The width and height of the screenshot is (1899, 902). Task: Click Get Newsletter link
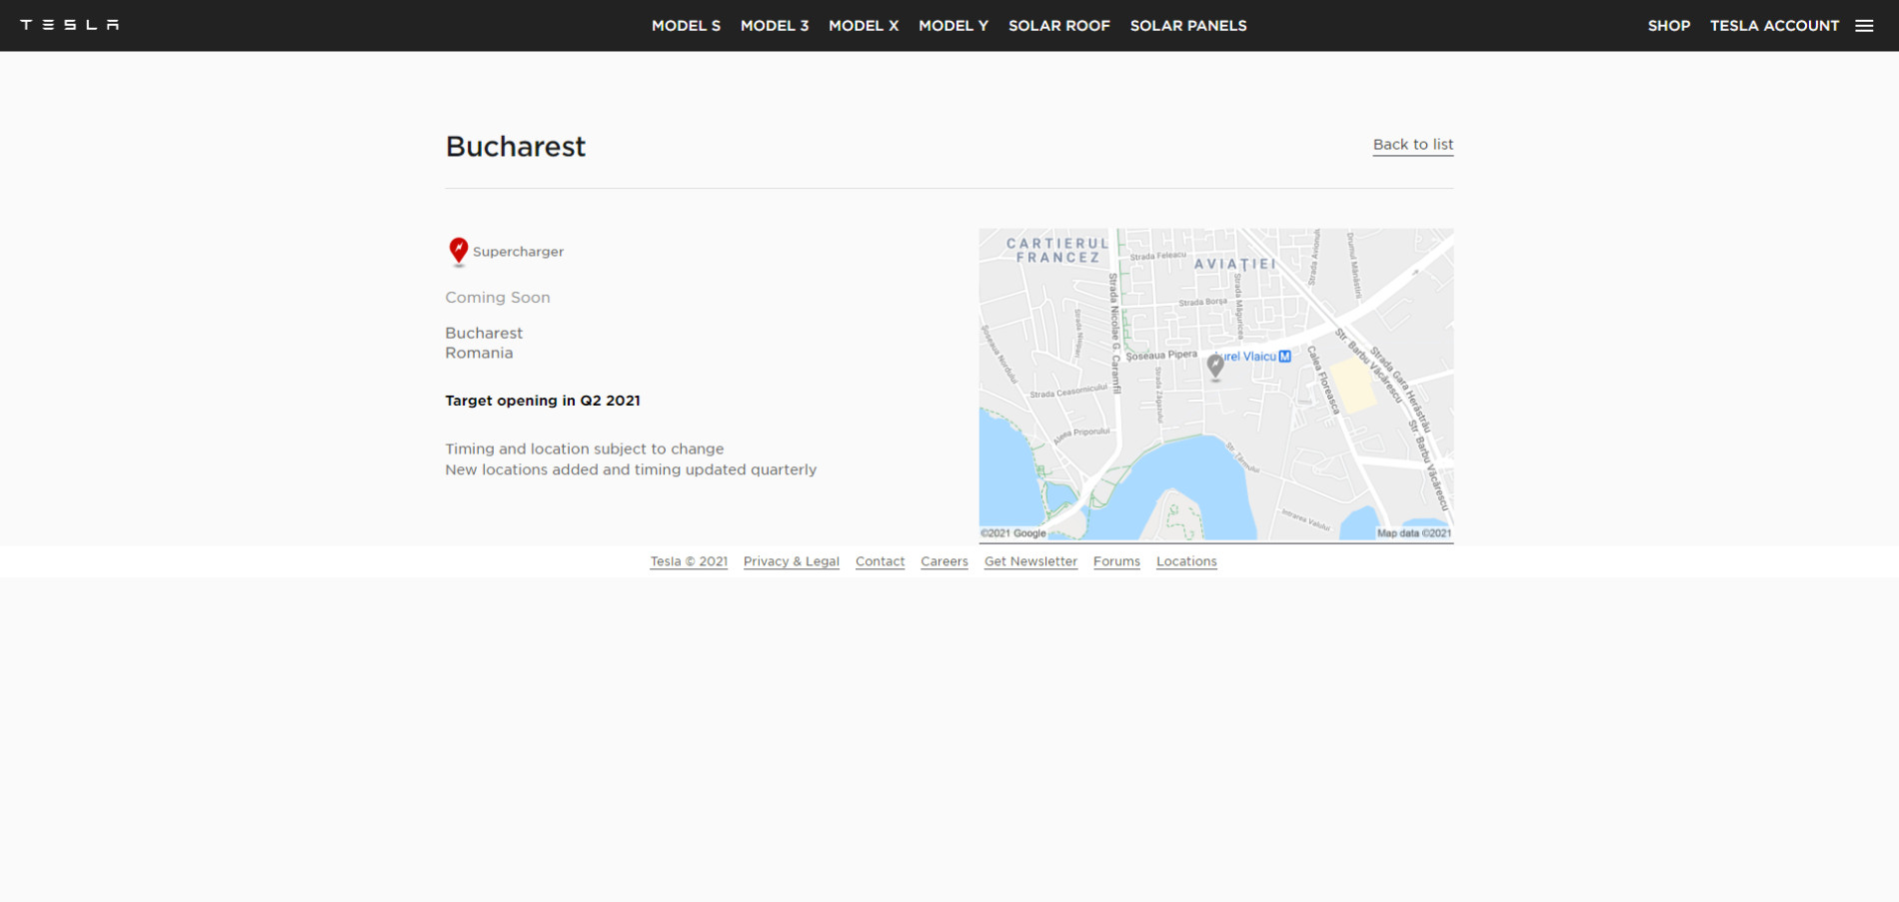pyautogui.click(x=1030, y=561)
